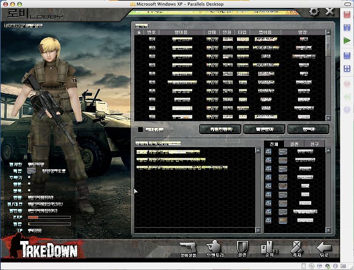354x270 pixels.
Task: Click the lock column header icon in room list
Action: [139, 32]
